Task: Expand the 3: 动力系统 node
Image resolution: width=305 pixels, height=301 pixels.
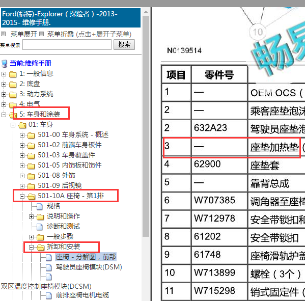Action: click(x=4, y=94)
